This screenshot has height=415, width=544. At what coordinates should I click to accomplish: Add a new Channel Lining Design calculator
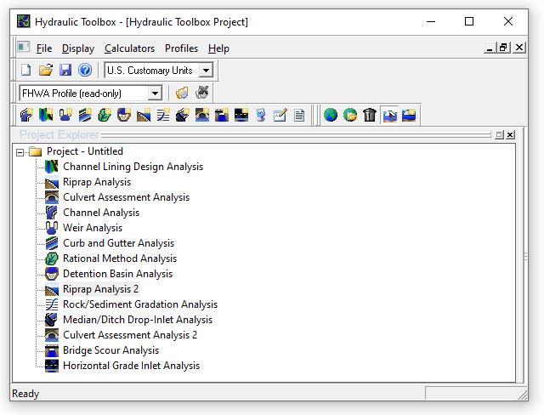46,115
